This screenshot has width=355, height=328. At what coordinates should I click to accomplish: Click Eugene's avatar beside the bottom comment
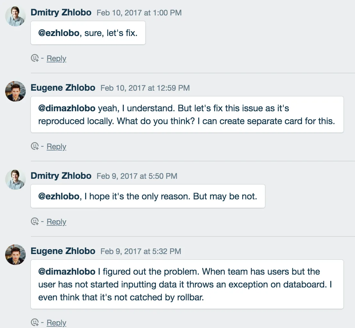[x=15, y=255]
